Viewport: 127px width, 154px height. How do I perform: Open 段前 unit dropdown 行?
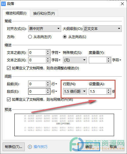click(x=54, y=84)
